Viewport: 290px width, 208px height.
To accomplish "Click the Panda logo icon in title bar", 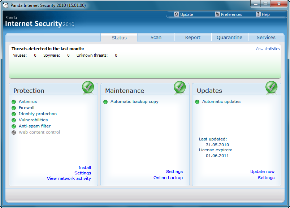I will tap(5, 5).
